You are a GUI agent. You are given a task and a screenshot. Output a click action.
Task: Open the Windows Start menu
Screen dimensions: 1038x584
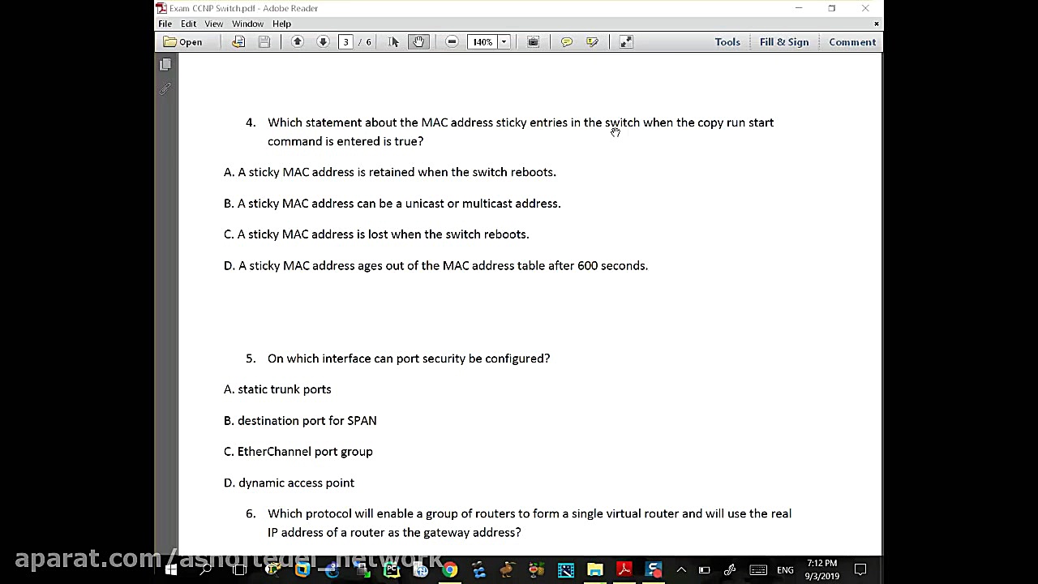tap(171, 570)
